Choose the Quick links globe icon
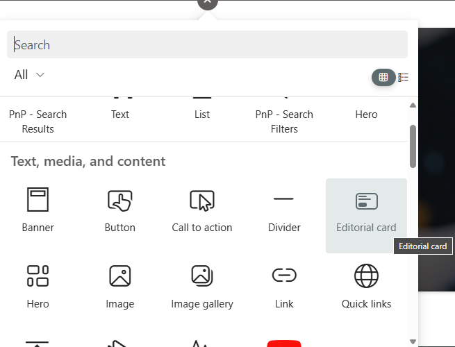455x347 pixels. point(366,276)
